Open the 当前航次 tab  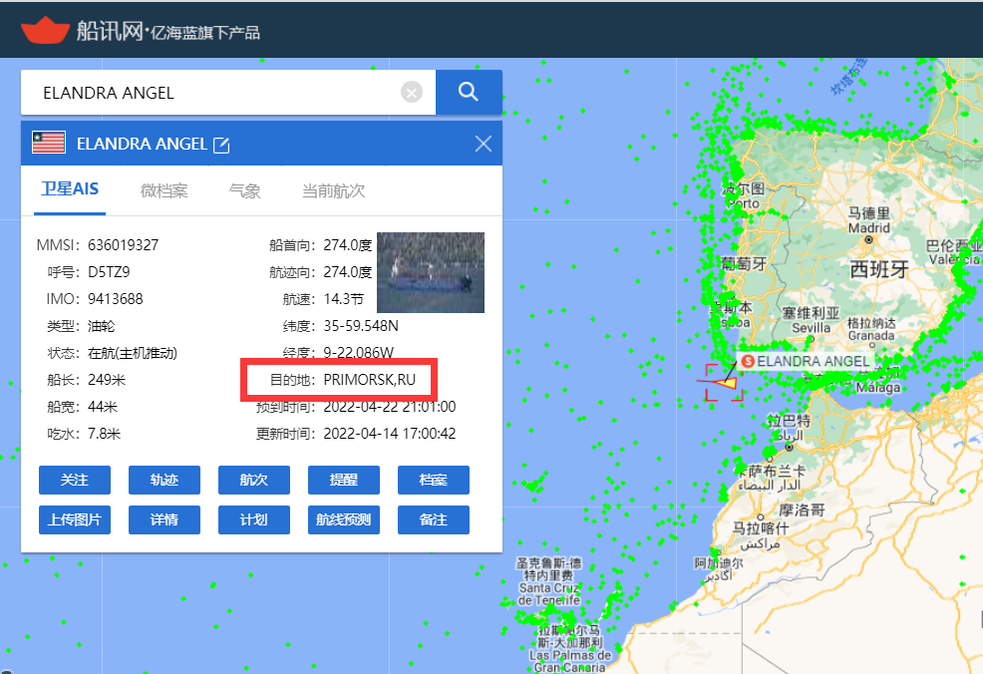click(x=333, y=190)
